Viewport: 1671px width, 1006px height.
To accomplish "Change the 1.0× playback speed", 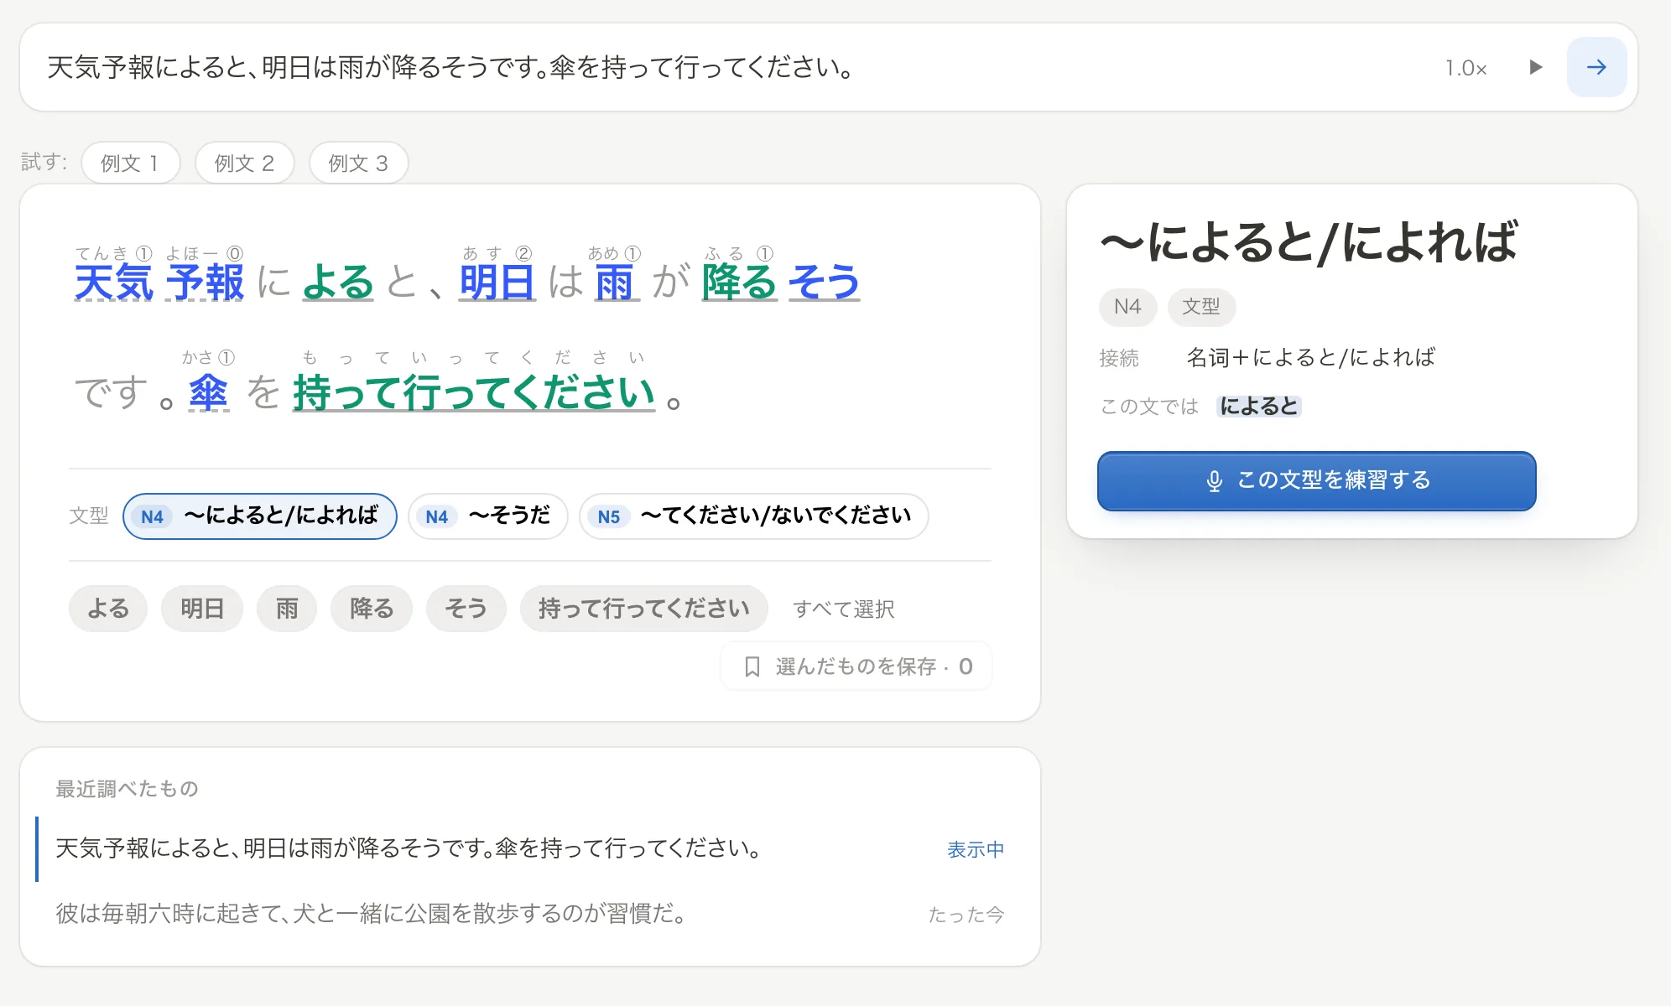I will click(x=1465, y=68).
